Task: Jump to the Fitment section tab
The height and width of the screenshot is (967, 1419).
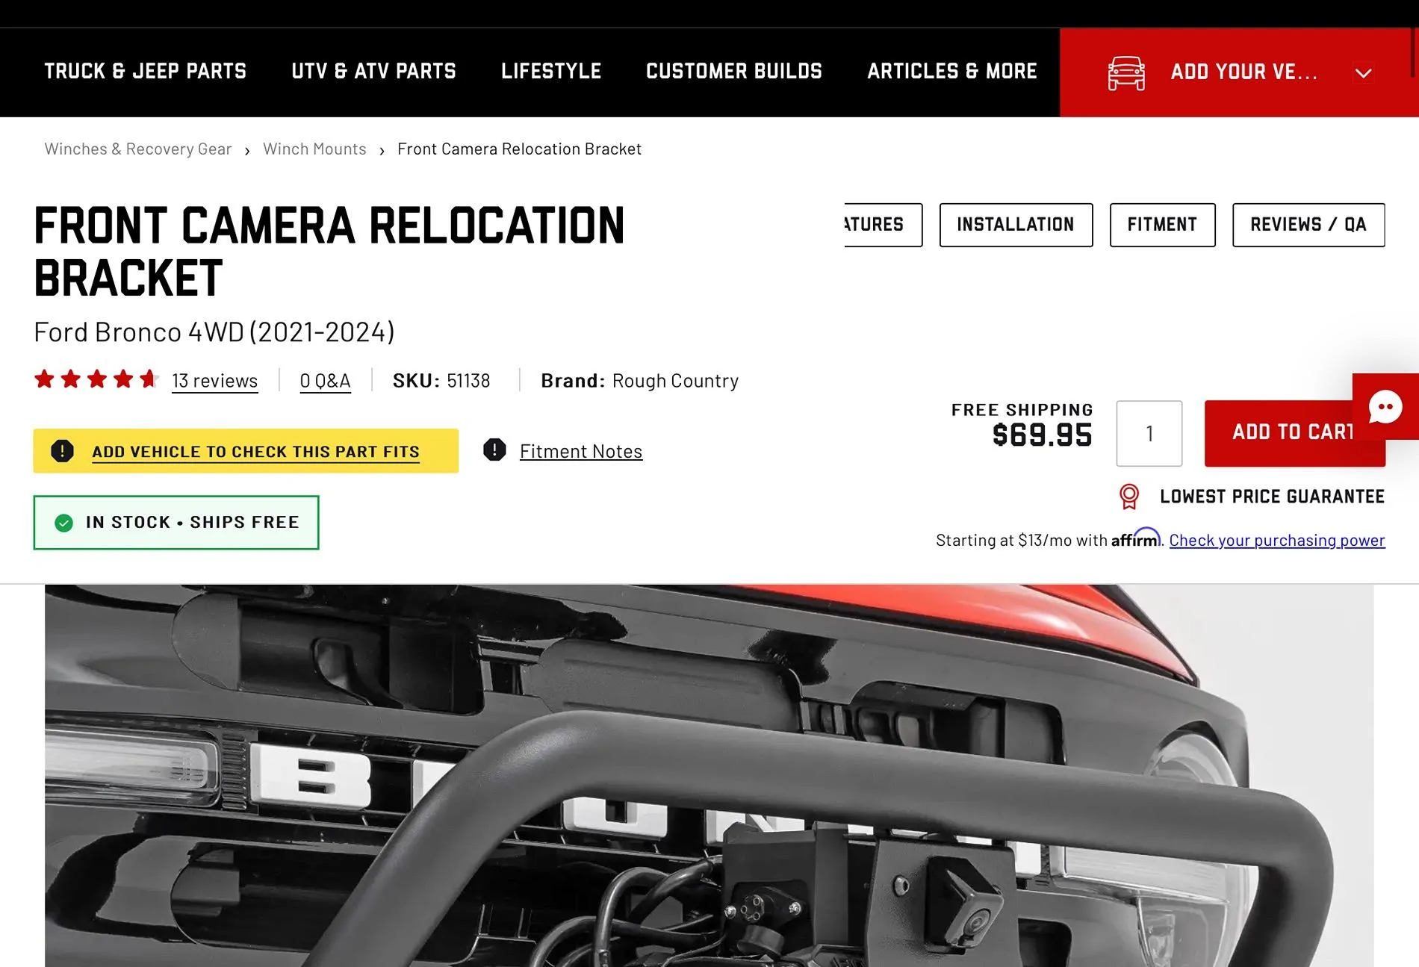Action: pyautogui.click(x=1162, y=225)
